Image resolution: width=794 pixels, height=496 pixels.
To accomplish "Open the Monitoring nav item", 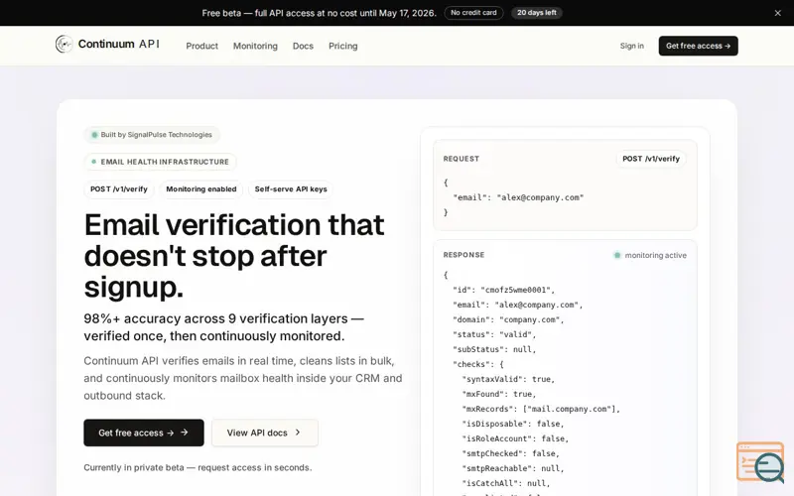I will [255, 46].
